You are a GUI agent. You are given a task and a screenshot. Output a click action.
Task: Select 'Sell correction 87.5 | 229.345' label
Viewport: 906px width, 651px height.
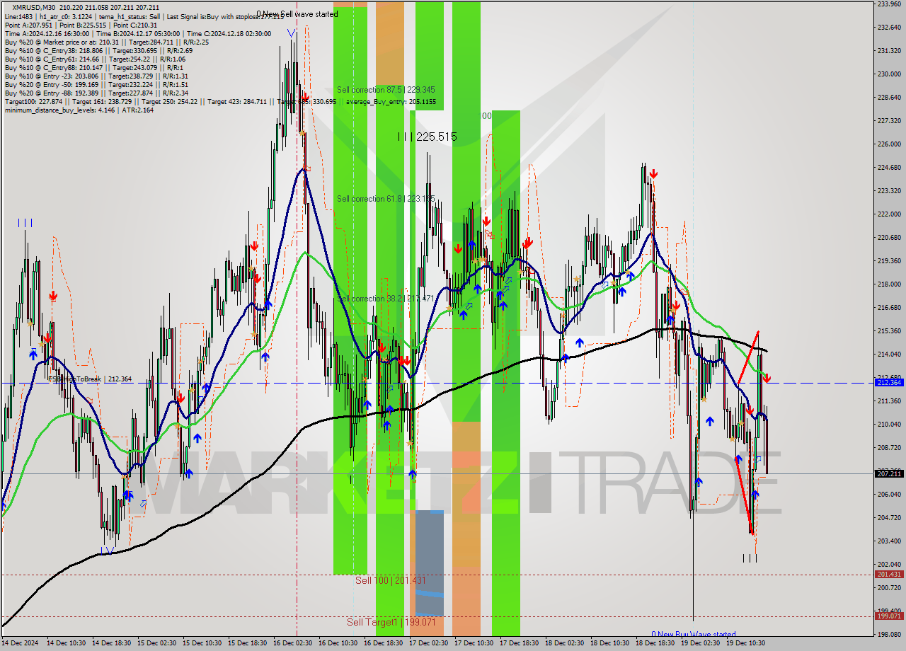(386, 90)
